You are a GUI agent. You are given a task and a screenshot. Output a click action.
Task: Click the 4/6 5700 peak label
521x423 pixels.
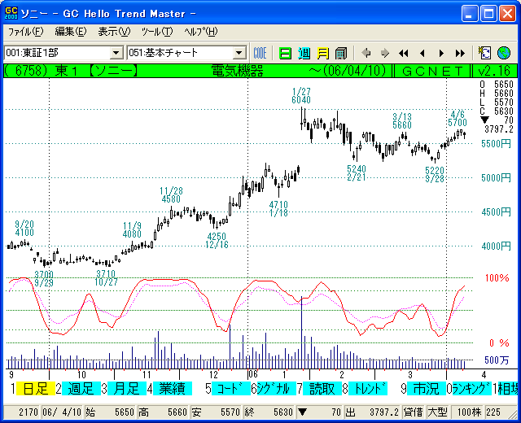(458, 119)
